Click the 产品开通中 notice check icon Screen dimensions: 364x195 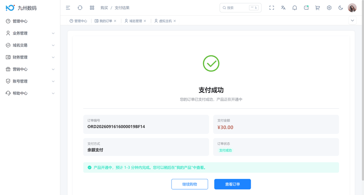tap(90, 167)
